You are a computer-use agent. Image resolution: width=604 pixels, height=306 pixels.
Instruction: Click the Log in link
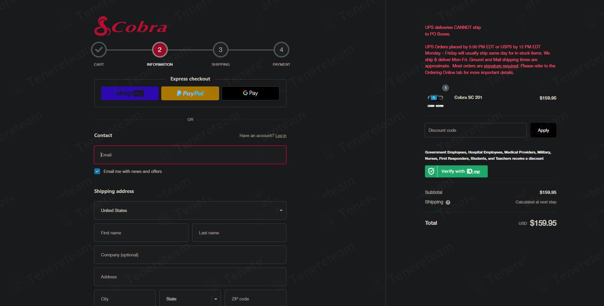[x=280, y=135]
